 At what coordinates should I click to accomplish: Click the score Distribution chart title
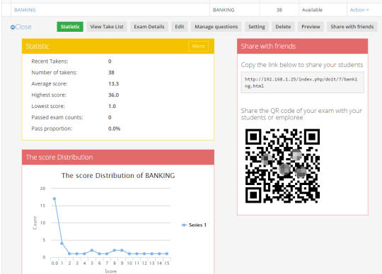(118, 176)
